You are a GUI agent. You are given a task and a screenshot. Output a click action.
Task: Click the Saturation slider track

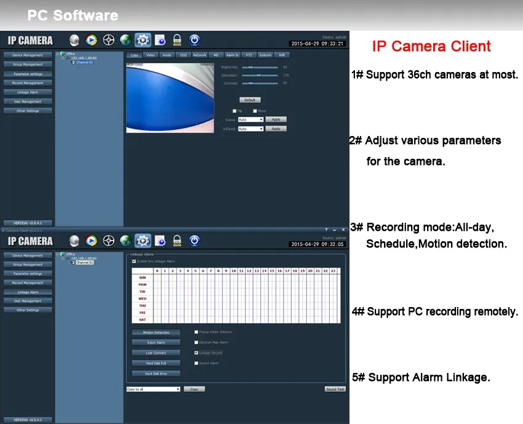point(260,76)
